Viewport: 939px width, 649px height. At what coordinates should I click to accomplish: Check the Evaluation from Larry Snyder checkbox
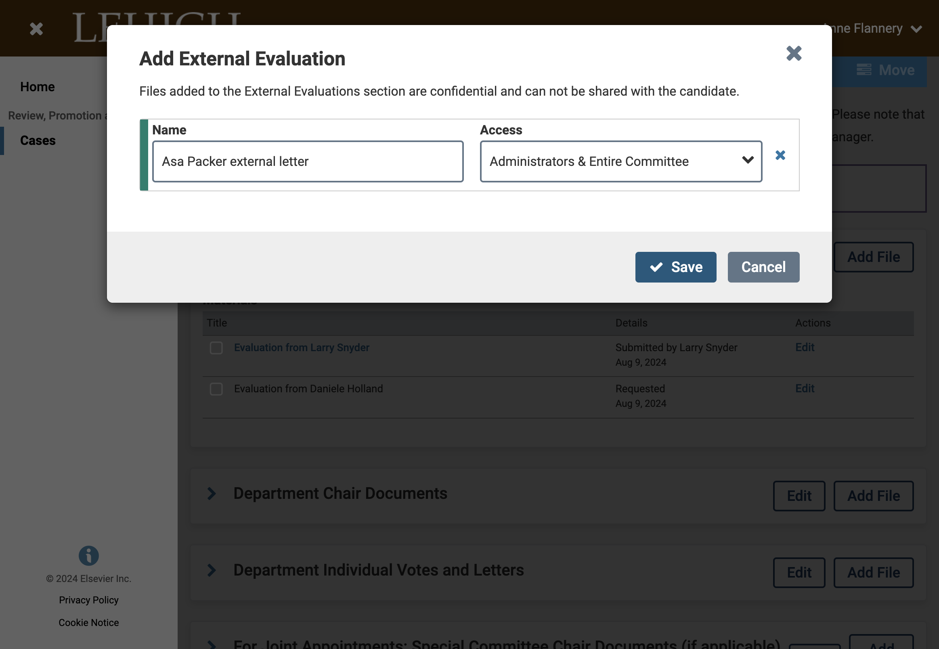coord(216,348)
